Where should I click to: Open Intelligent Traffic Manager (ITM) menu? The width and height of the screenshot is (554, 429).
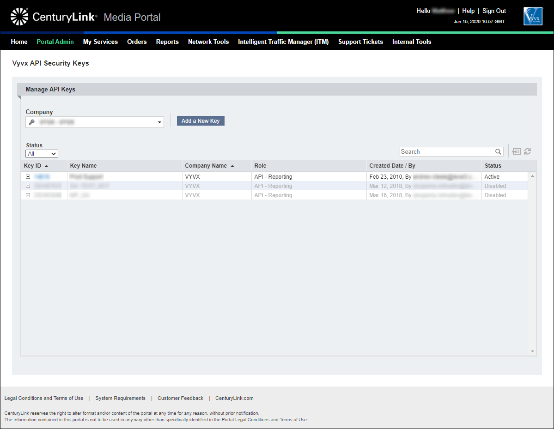[283, 42]
